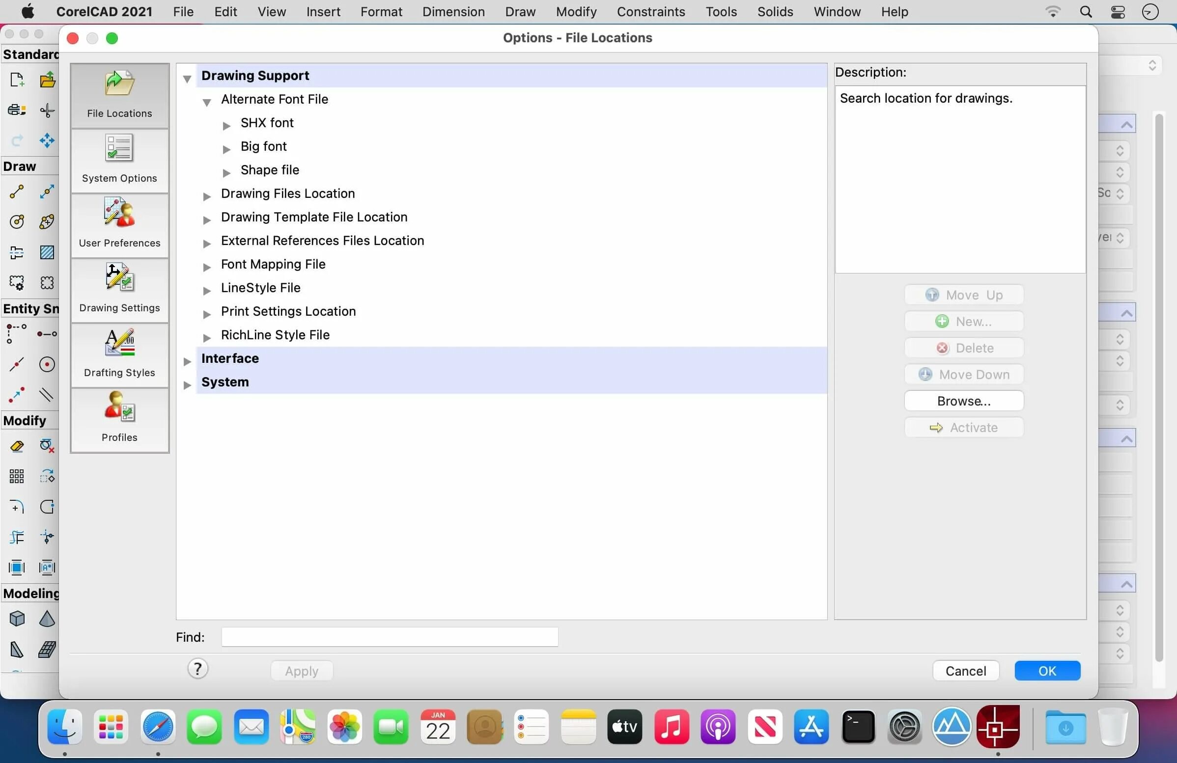Click the hatch tool in Draw toolbar
Image resolution: width=1177 pixels, height=763 pixels.
[47, 252]
